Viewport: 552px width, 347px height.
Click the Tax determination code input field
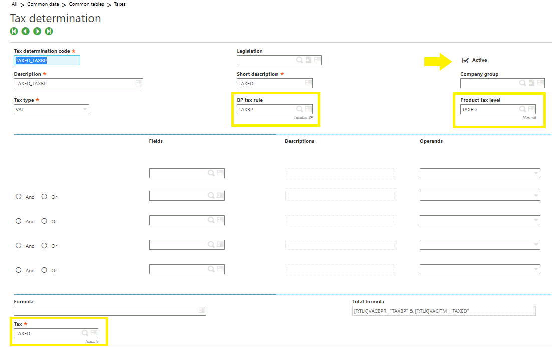47,60
